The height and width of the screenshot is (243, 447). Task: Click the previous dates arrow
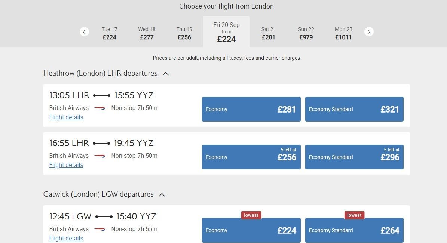(84, 32)
